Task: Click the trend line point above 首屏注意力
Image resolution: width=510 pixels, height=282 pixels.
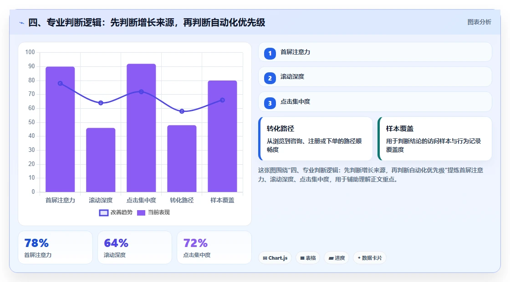Action: (60, 84)
